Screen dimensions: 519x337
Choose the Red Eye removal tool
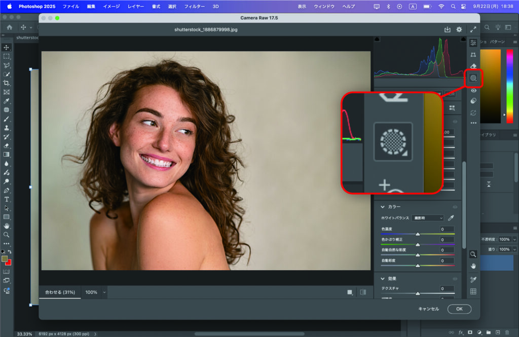tap(473, 90)
